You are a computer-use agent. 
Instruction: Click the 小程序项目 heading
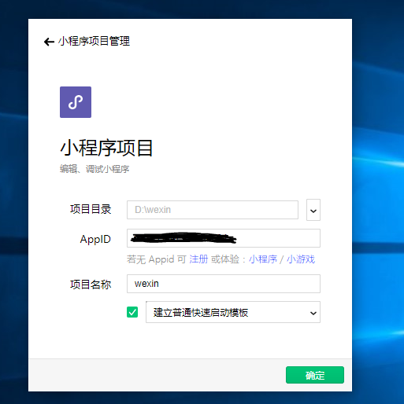click(x=106, y=148)
